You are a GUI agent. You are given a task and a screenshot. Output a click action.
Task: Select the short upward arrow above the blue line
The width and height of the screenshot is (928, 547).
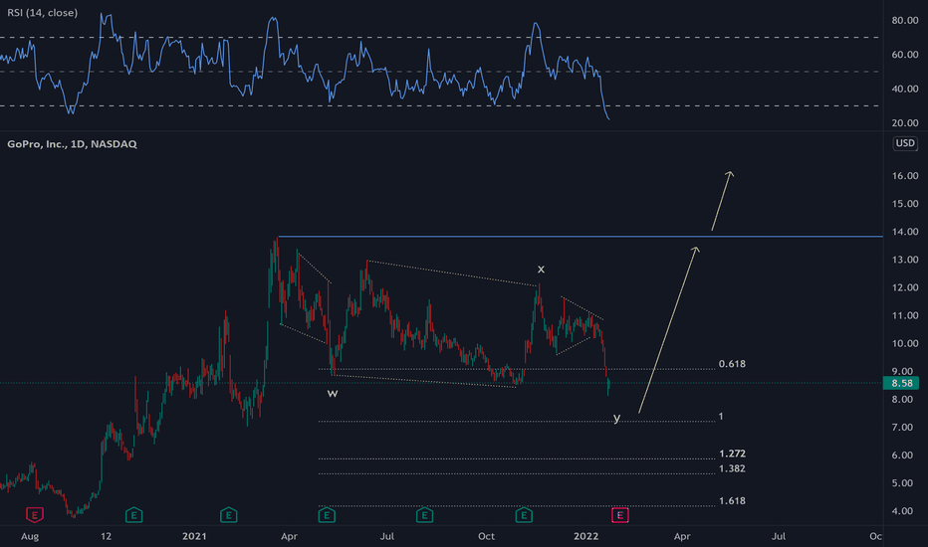[722, 201]
